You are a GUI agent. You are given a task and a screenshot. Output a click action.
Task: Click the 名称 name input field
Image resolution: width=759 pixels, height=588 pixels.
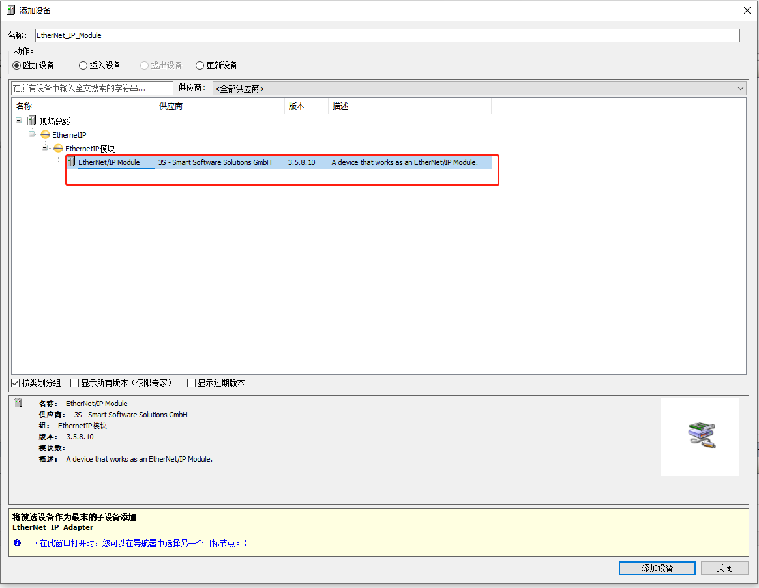coord(387,35)
